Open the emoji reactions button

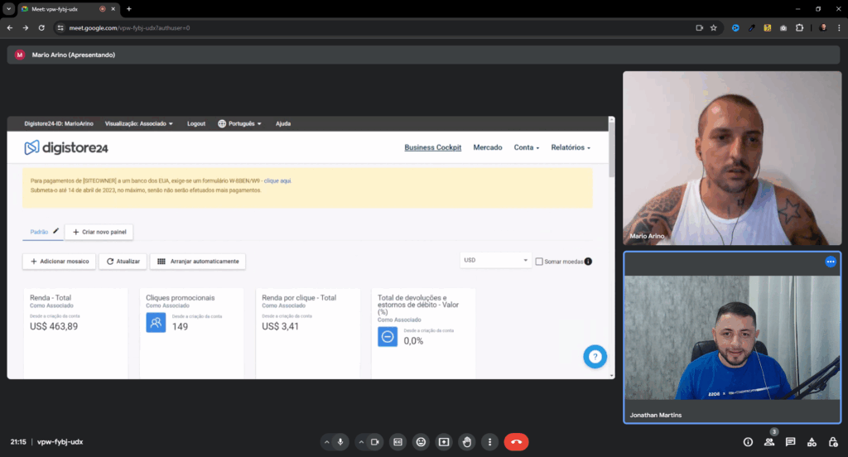coord(421,442)
